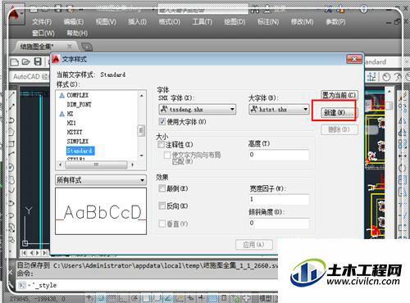Select the Erase modify tool
Image resolution: width=410 pixels, height=303 pixels.
pos(403,96)
